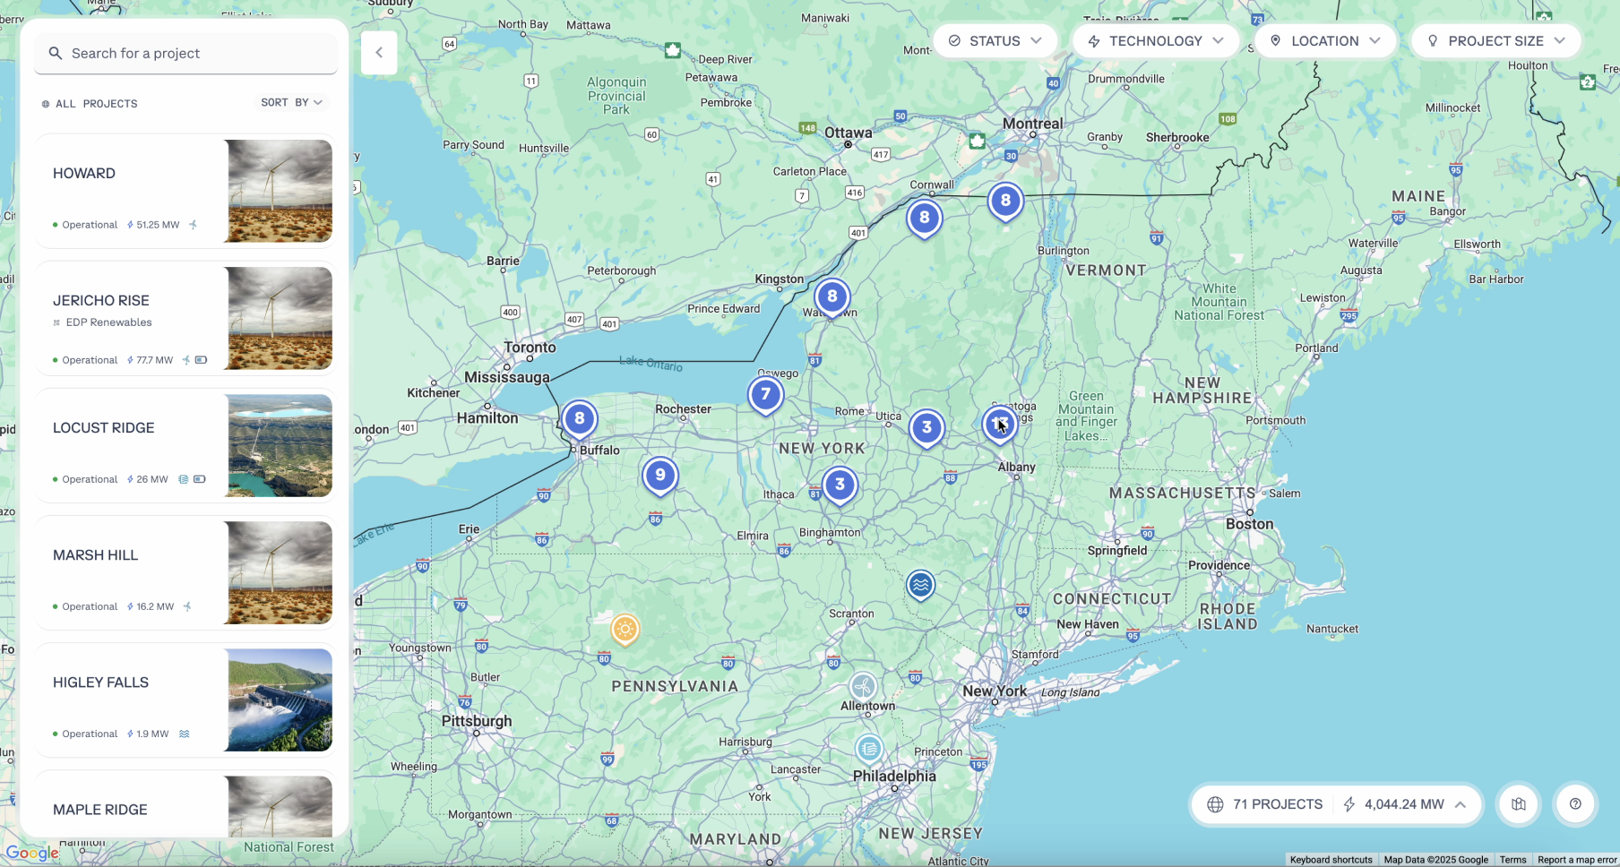The width and height of the screenshot is (1620, 867).
Task: Collapse the project list side panel
Action: click(x=379, y=53)
